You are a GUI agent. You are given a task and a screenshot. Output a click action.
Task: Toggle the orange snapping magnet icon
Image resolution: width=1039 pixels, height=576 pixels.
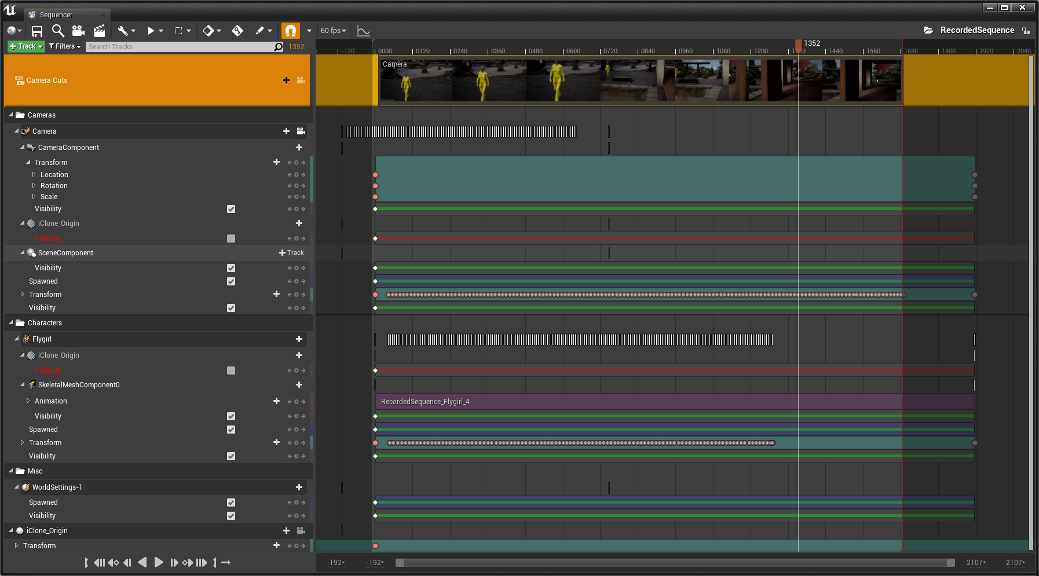click(291, 31)
